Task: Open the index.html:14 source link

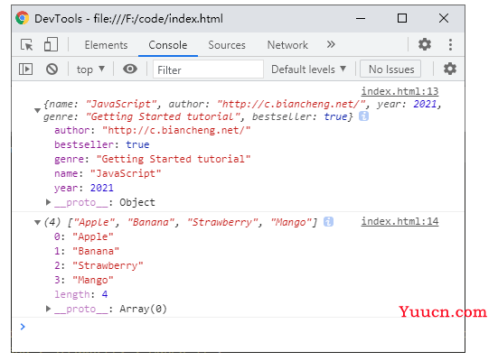Action: click(x=399, y=221)
